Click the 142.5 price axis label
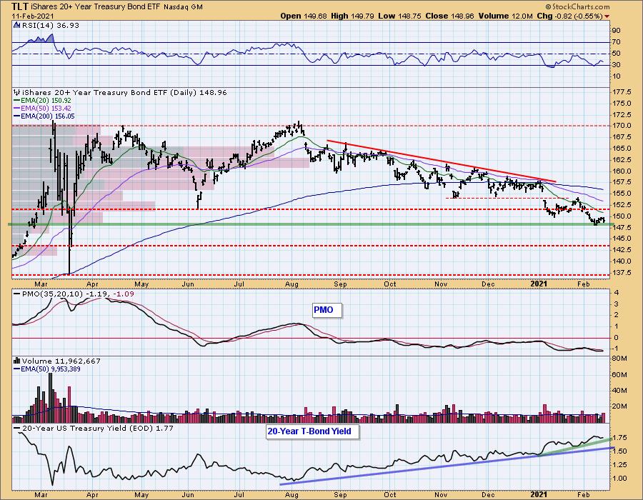This screenshot has height=500, width=643. (x=622, y=250)
